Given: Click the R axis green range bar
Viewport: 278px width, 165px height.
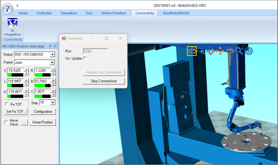Looking at the screenshot, I should tap(42, 75).
